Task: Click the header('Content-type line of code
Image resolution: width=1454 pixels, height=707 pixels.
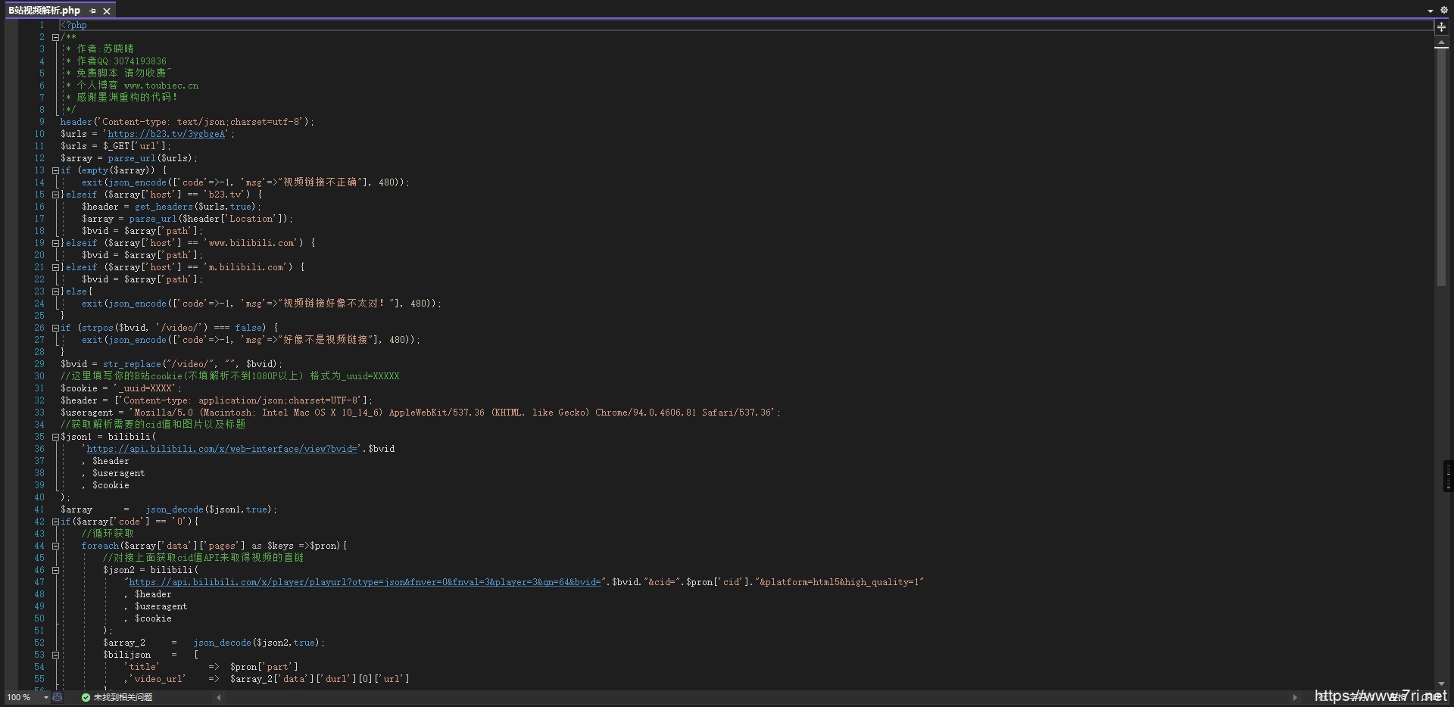Action: 187,122
